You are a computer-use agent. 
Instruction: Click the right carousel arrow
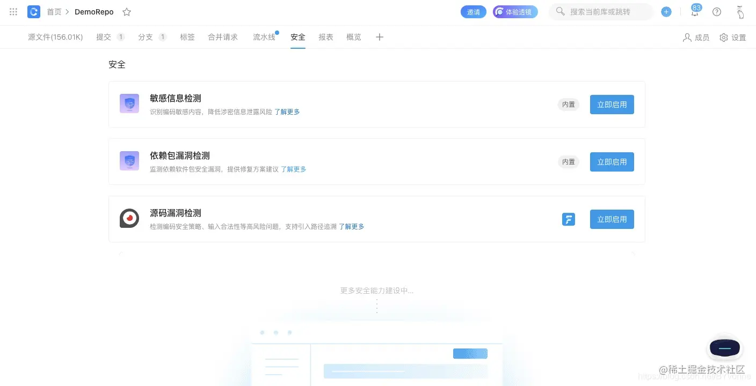click(x=634, y=254)
